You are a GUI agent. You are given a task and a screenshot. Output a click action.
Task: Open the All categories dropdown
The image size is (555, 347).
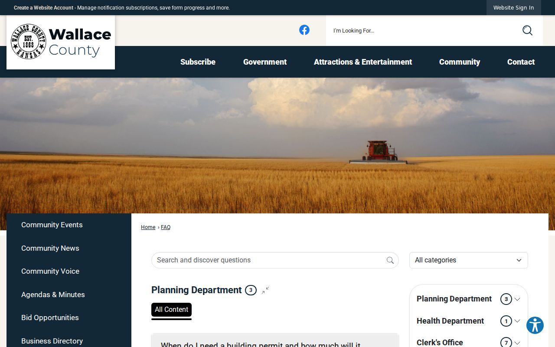point(469,260)
